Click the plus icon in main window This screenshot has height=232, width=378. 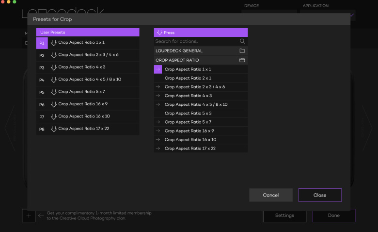click(x=29, y=215)
